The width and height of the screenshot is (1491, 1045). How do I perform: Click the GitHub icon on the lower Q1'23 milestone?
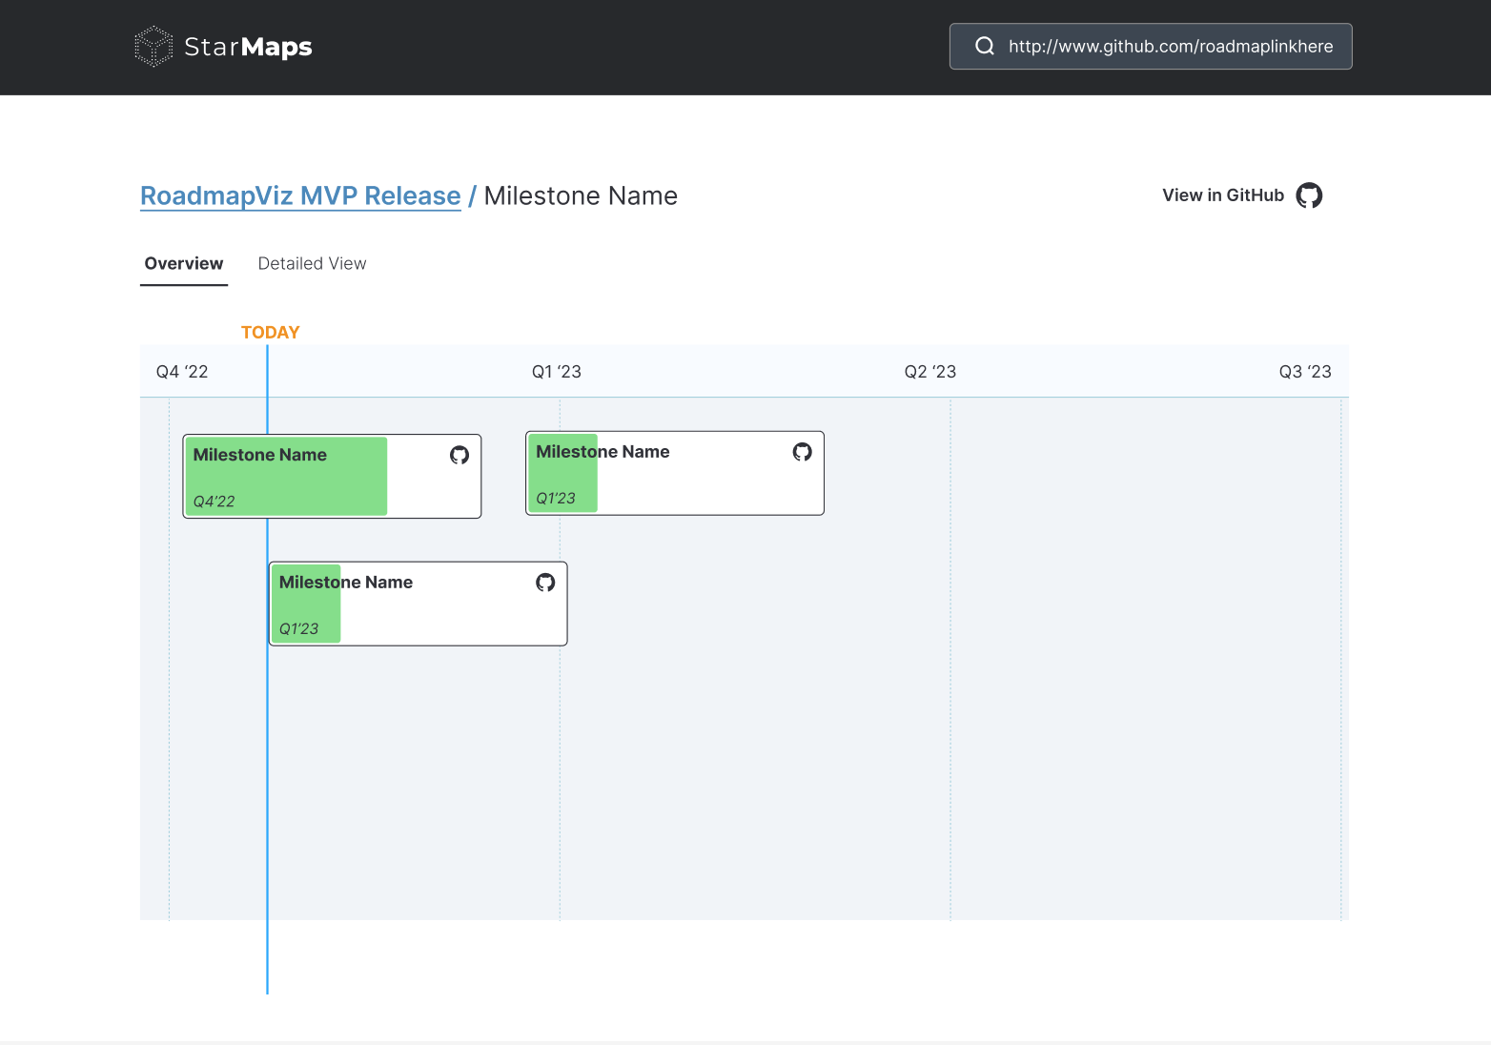[x=544, y=582]
